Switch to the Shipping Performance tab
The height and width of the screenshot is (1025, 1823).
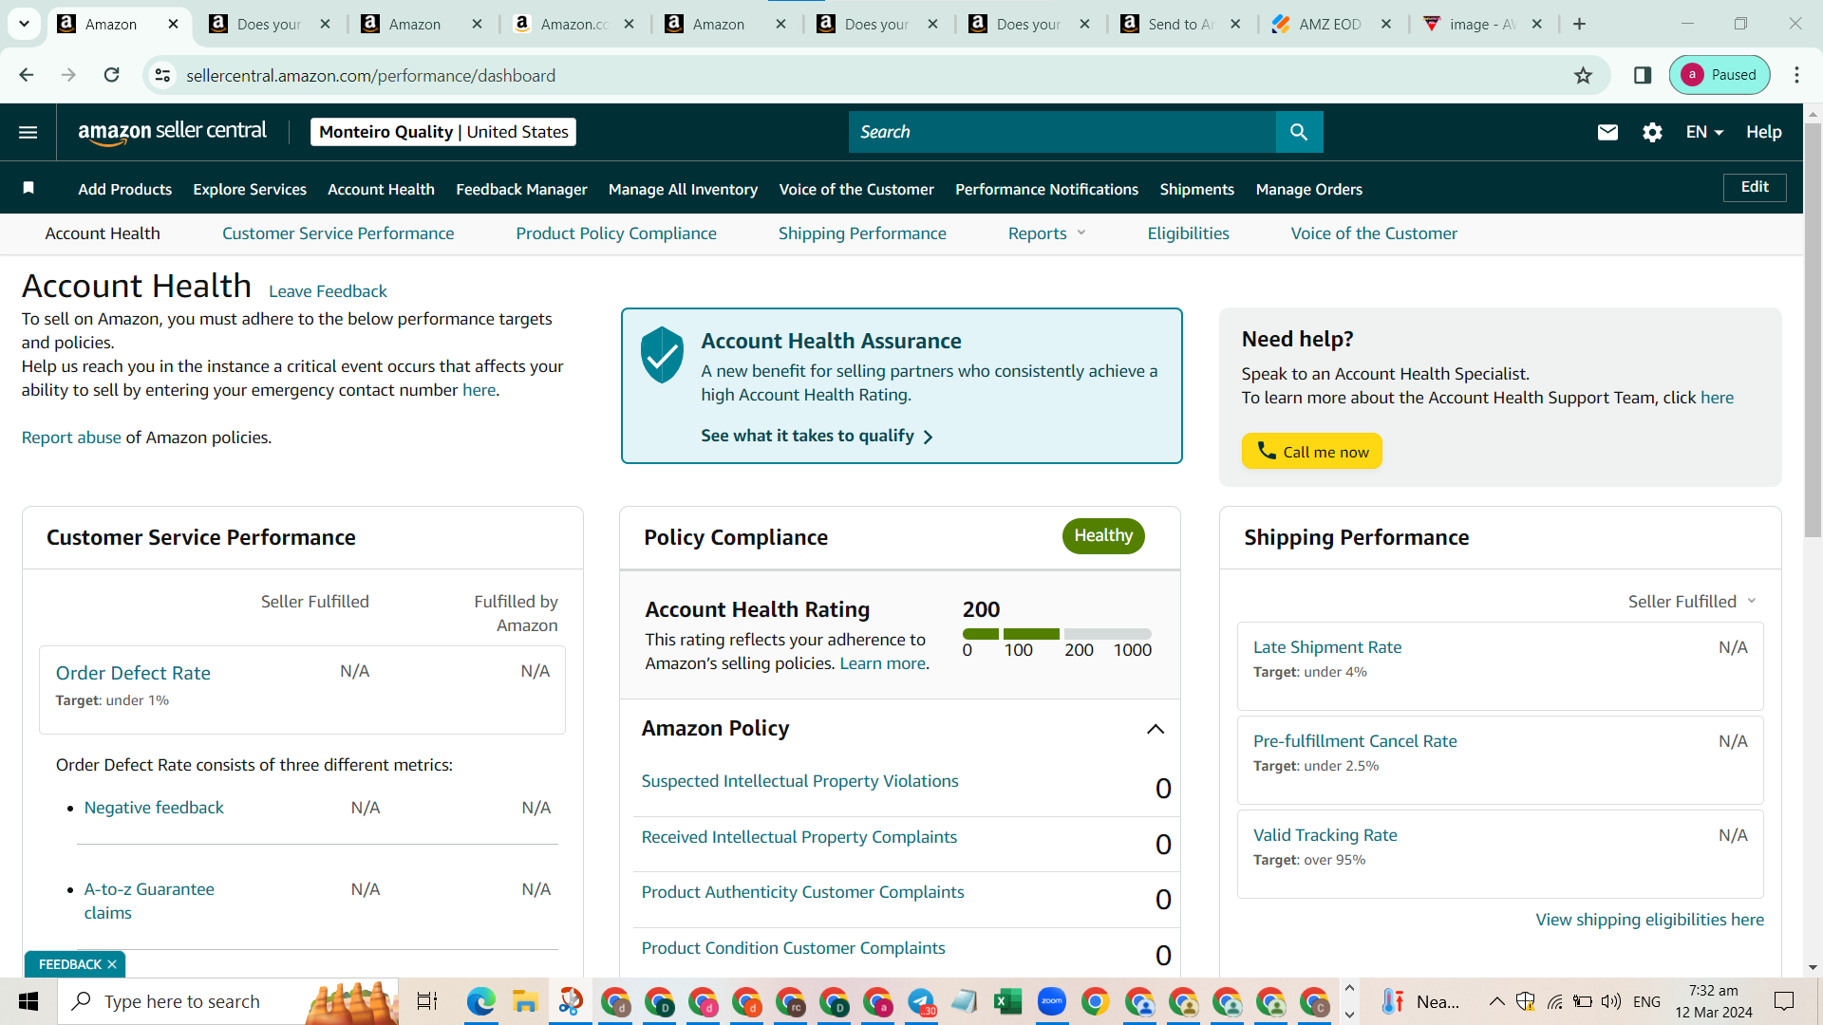pyautogui.click(x=862, y=233)
